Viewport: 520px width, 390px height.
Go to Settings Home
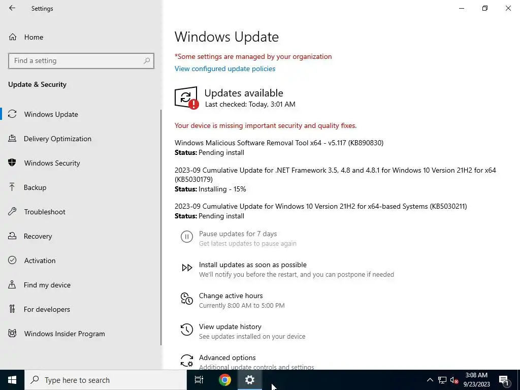(81, 37)
